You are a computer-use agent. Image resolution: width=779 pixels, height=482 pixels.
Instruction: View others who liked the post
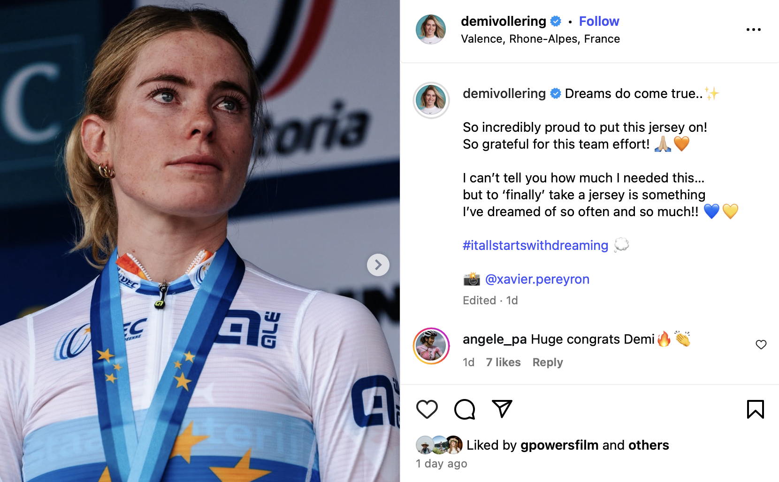(x=649, y=445)
